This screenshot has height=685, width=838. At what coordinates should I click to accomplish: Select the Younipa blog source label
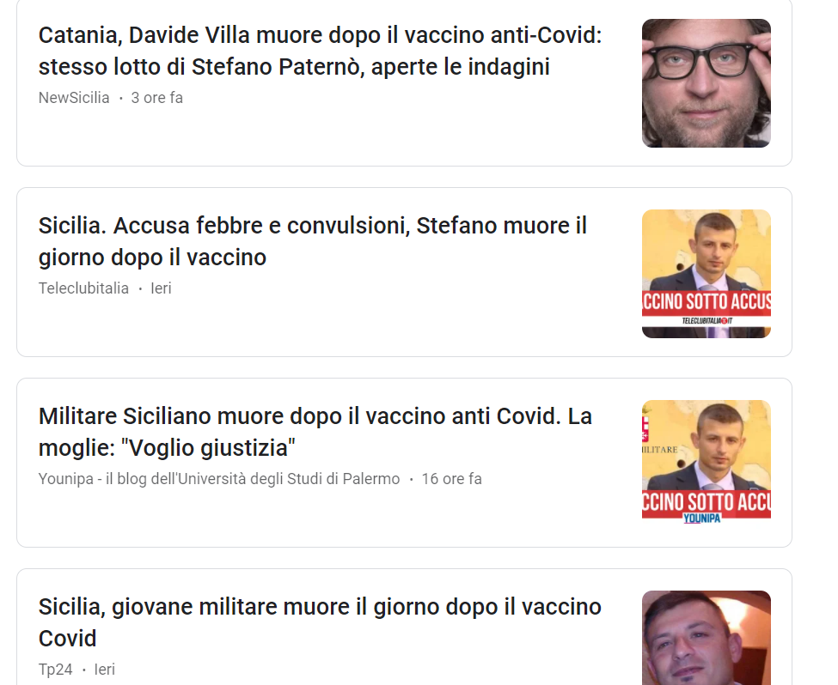[x=219, y=479]
